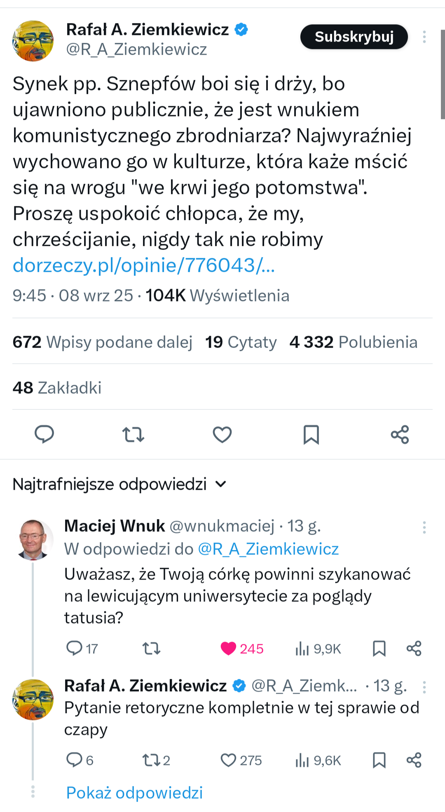The width and height of the screenshot is (445, 812).
Task: Click reply icon under main post
Action: point(44,434)
